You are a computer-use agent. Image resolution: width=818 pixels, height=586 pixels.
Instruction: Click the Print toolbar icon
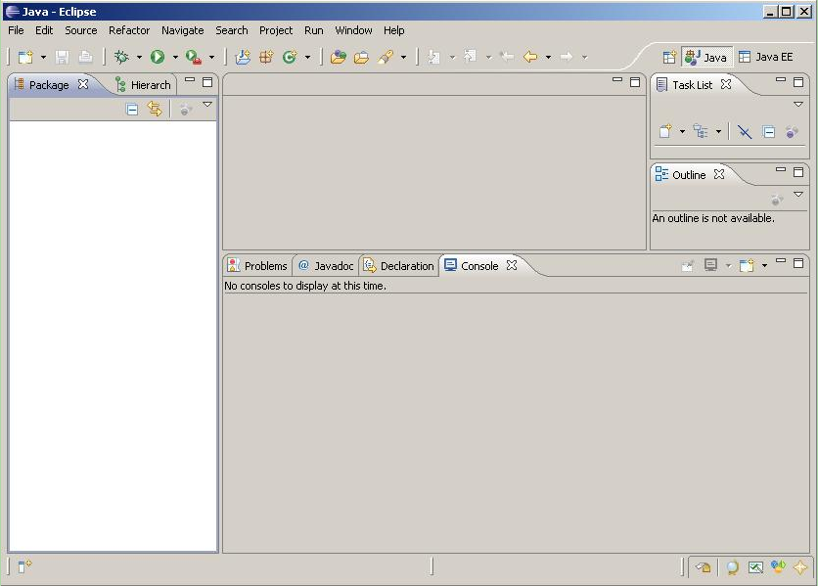pos(85,57)
